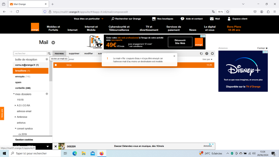Open envoyés folder
Image resolution: width=279 pixels, height=157 pixels.
pos(31,77)
